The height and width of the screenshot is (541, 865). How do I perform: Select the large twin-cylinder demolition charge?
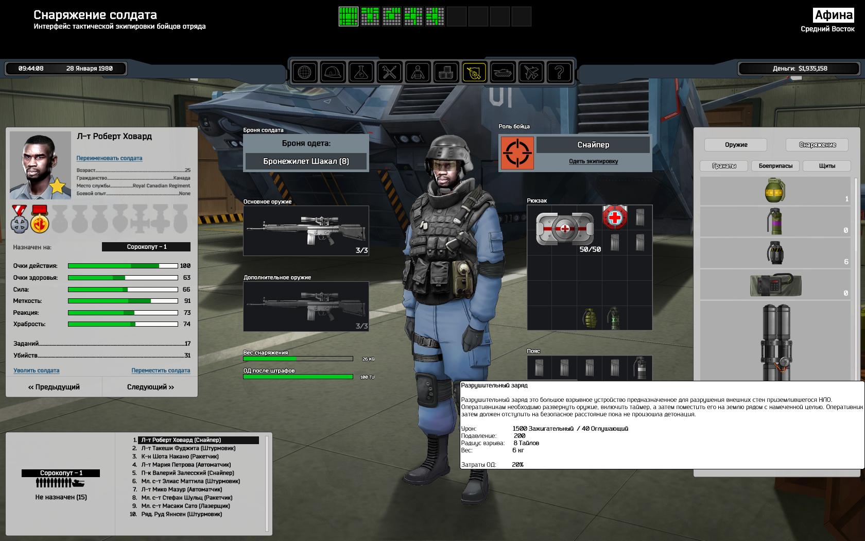point(775,341)
